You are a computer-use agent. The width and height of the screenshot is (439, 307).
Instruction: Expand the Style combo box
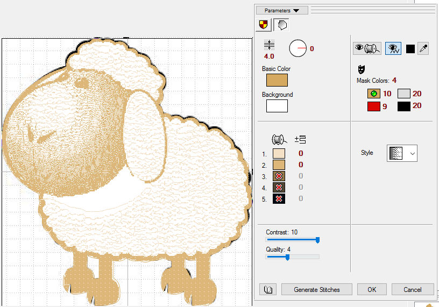tap(402, 153)
